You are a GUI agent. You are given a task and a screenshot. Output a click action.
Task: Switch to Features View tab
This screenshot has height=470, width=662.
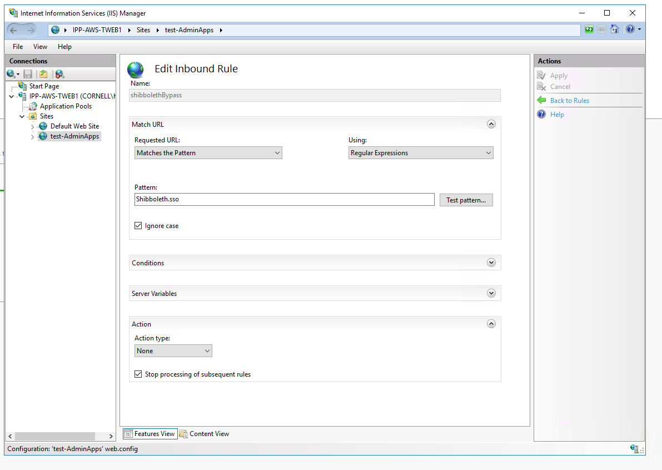tap(150, 434)
